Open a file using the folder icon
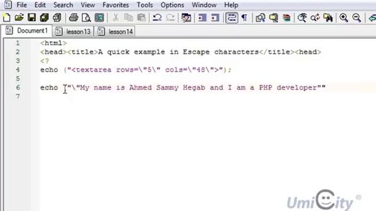376x211 pixels. pyautogui.click(x=19, y=18)
